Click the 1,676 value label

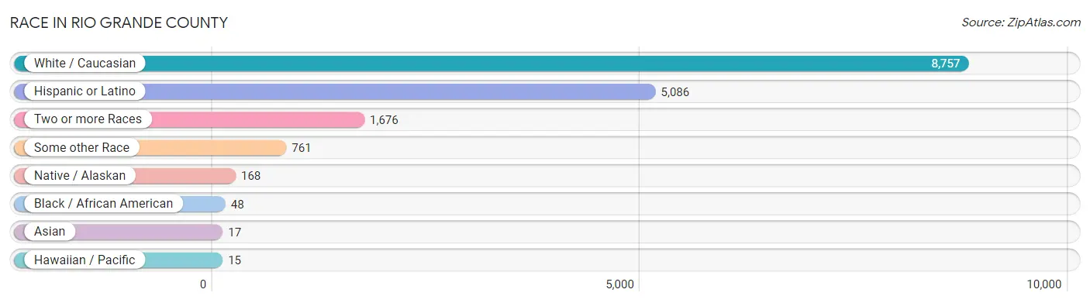(x=384, y=120)
